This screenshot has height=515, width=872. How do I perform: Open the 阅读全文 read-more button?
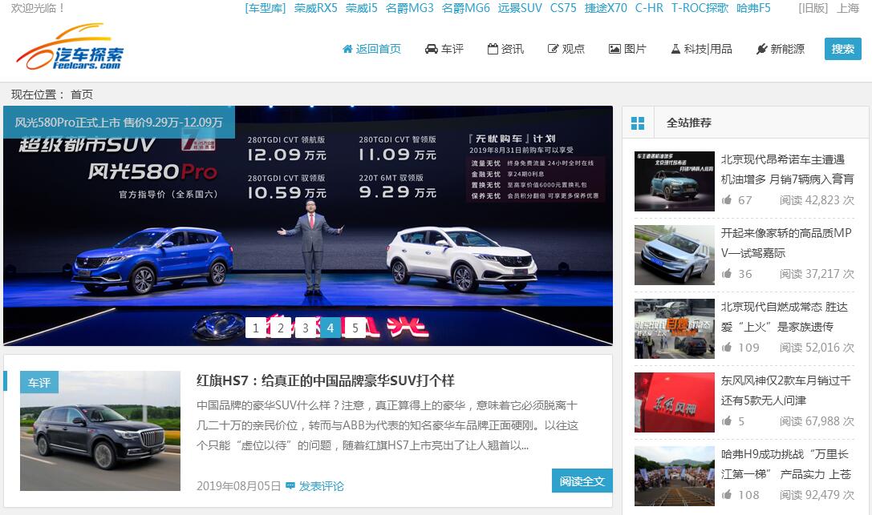582,481
